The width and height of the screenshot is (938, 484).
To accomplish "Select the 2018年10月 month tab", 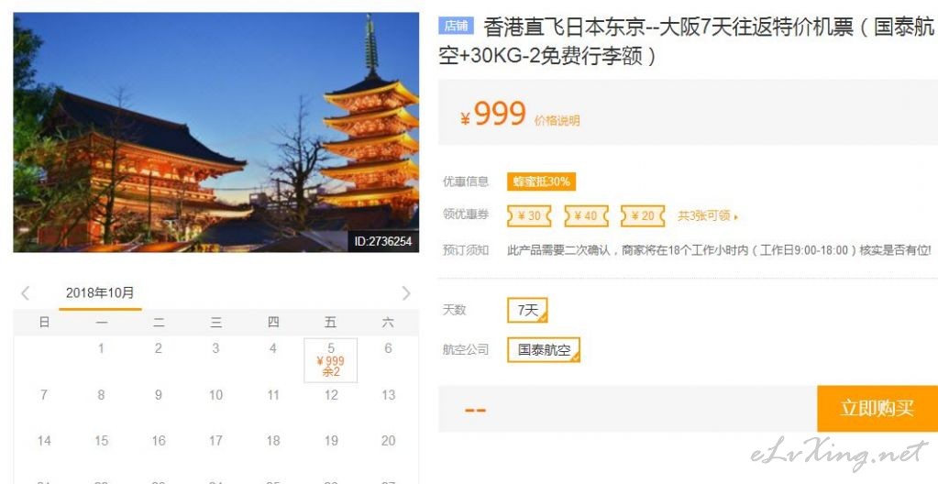I will [100, 293].
